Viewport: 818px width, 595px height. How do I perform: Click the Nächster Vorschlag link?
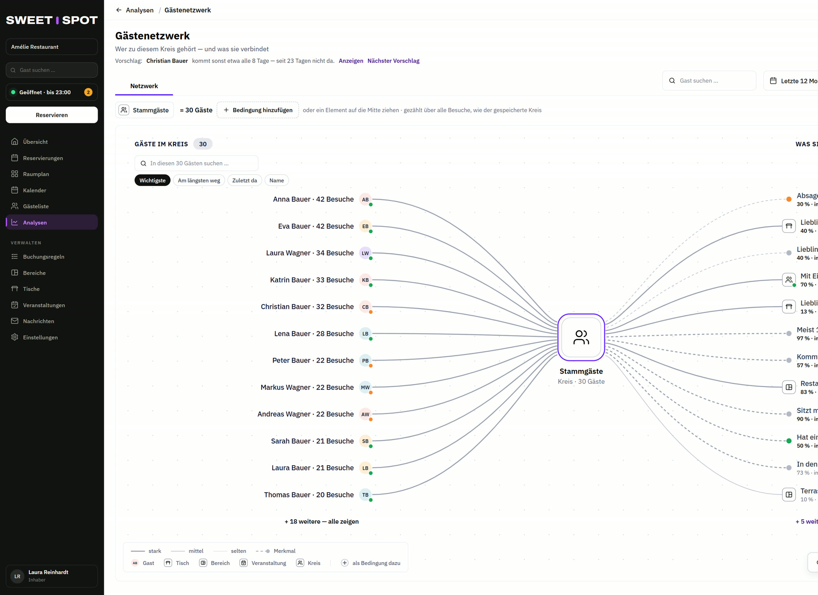393,61
